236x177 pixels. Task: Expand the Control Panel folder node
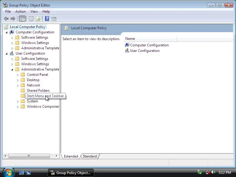coord(18,75)
